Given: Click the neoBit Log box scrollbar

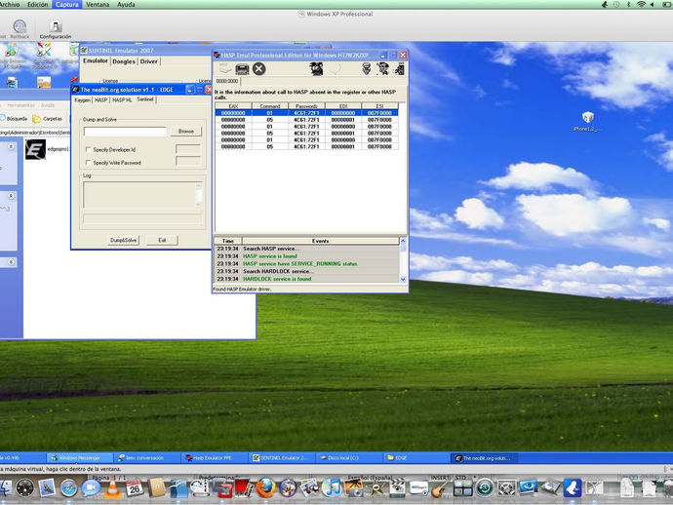Looking at the screenshot, I should coord(198,195).
